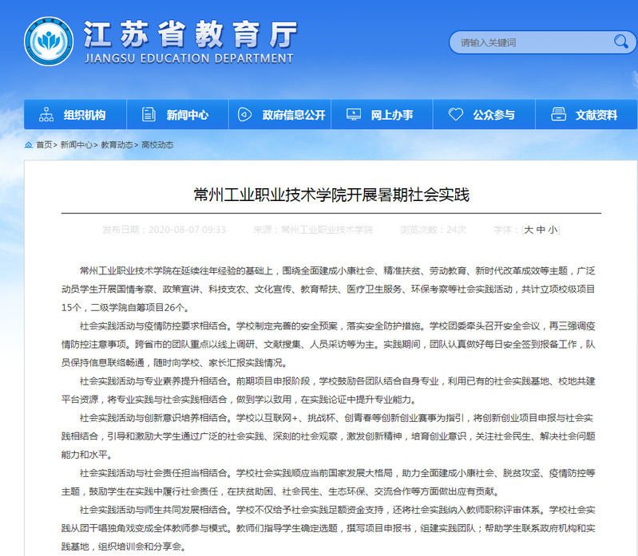The width and height of the screenshot is (638, 556).
Task: Click the magnifier search icon
Action: point(621,41)
